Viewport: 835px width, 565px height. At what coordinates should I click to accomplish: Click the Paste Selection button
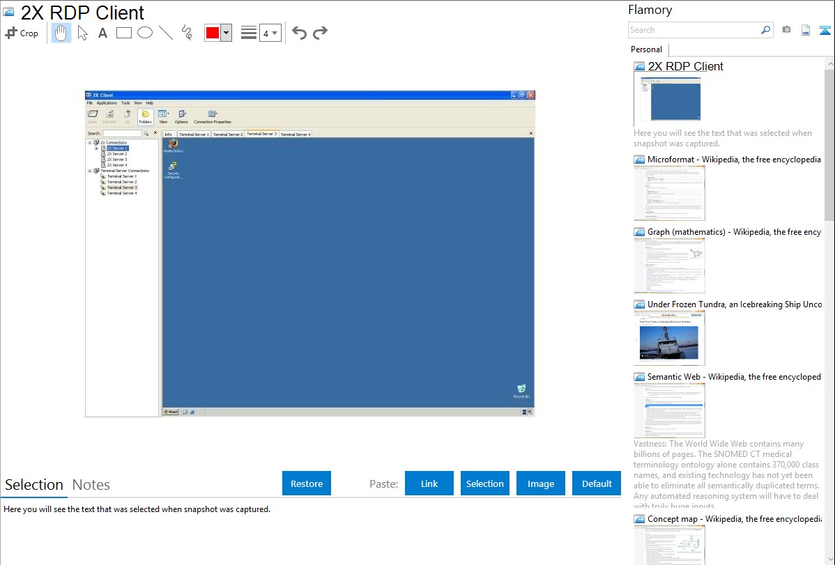click(x=485, y=483)
